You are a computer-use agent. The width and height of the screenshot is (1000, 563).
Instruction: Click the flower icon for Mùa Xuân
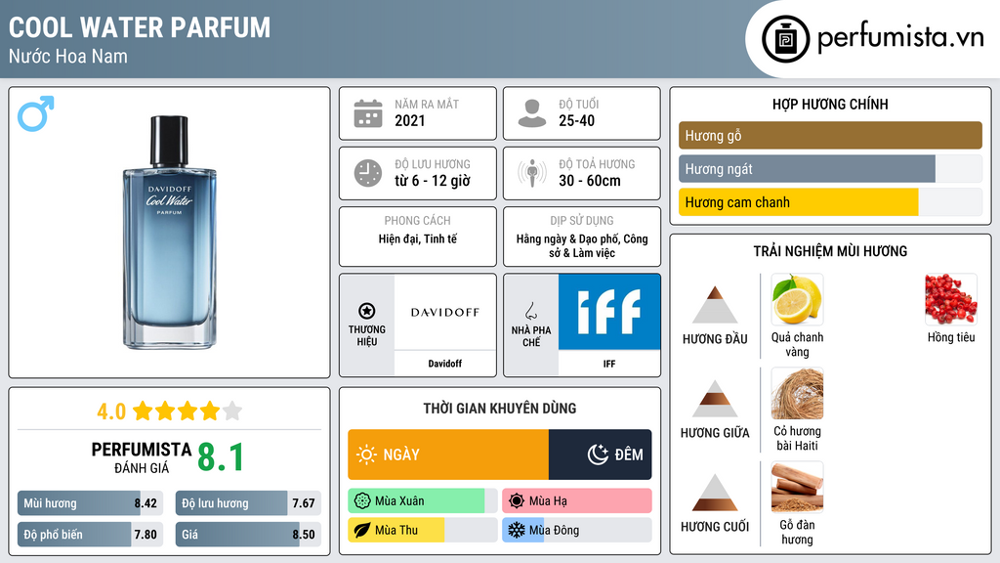[362, 501]
